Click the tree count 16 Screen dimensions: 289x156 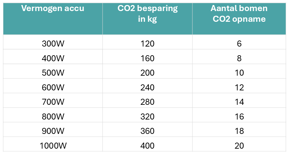coord(239,116)
